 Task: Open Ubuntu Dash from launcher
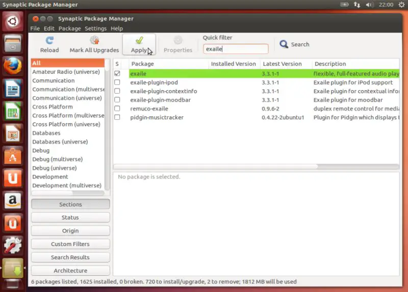click(12, 21)
